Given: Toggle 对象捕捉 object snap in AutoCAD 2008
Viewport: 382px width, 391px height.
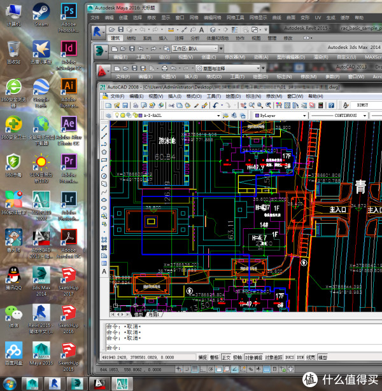Looking at the screenshot, I should click(x=253, y=357).
